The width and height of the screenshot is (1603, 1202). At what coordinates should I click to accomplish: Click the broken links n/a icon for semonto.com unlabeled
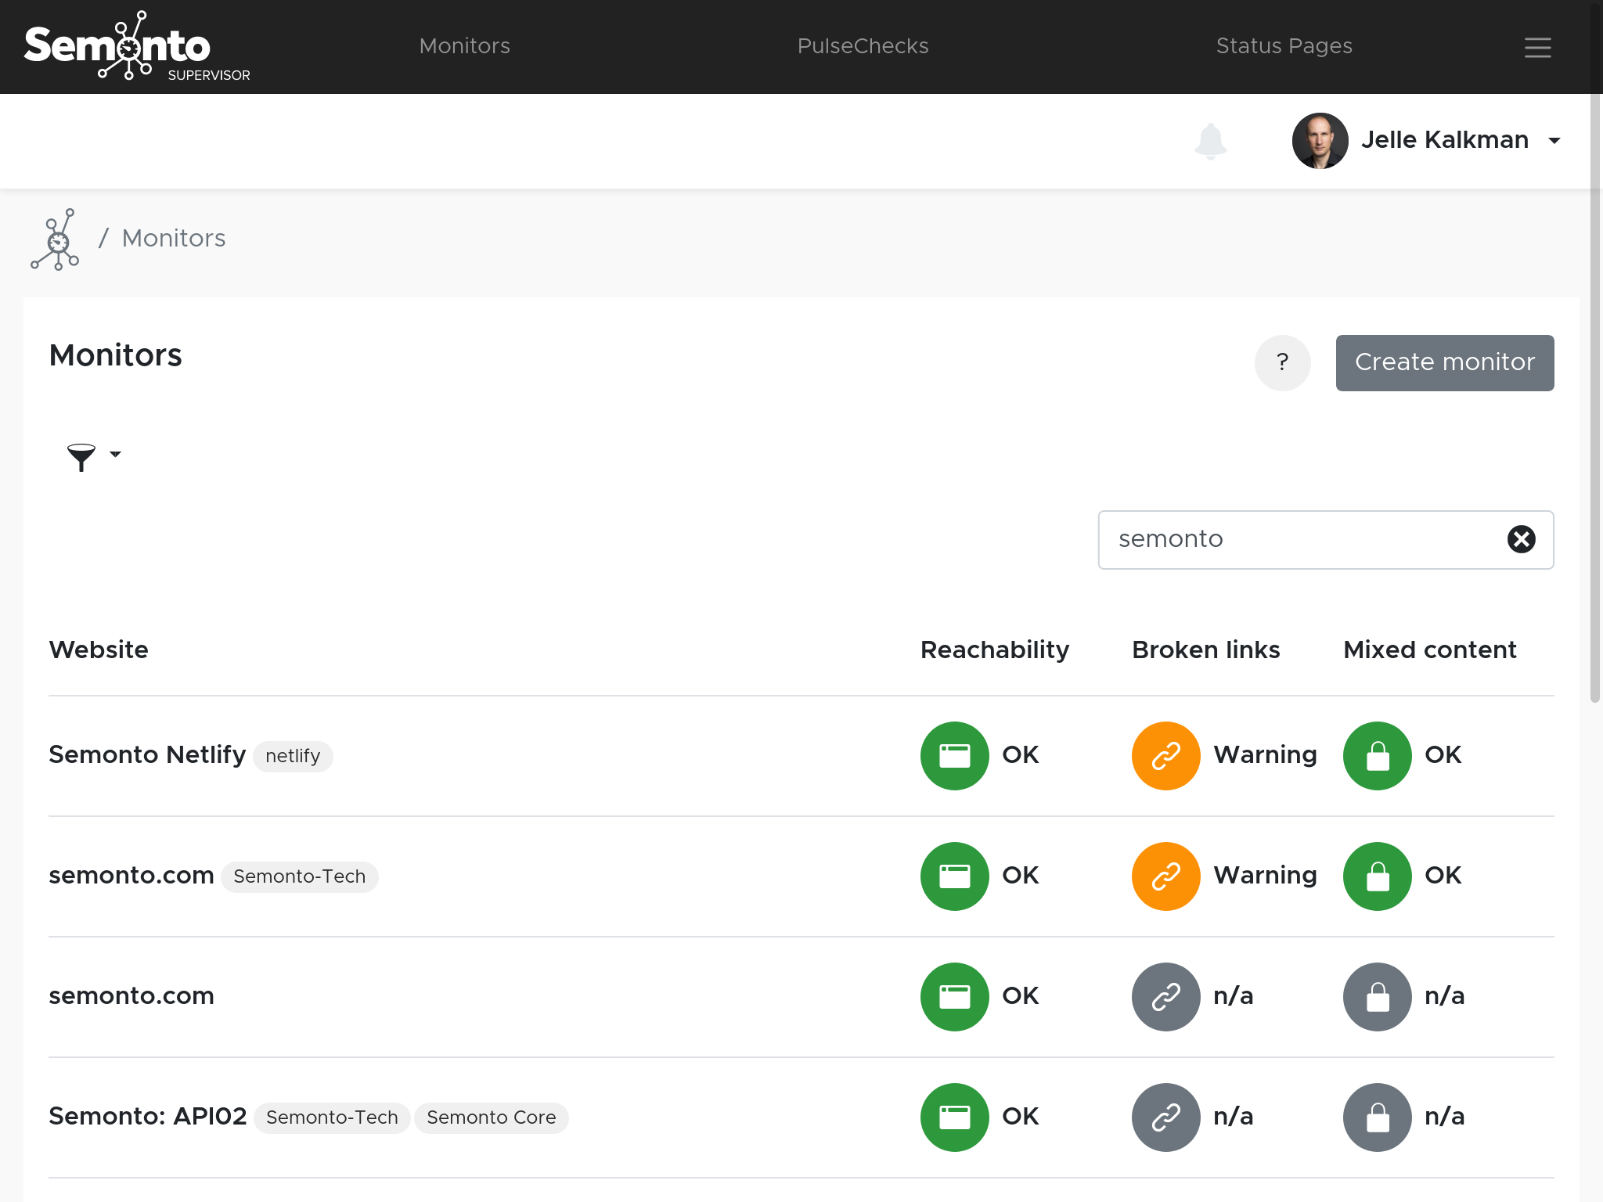point(1165,995)
